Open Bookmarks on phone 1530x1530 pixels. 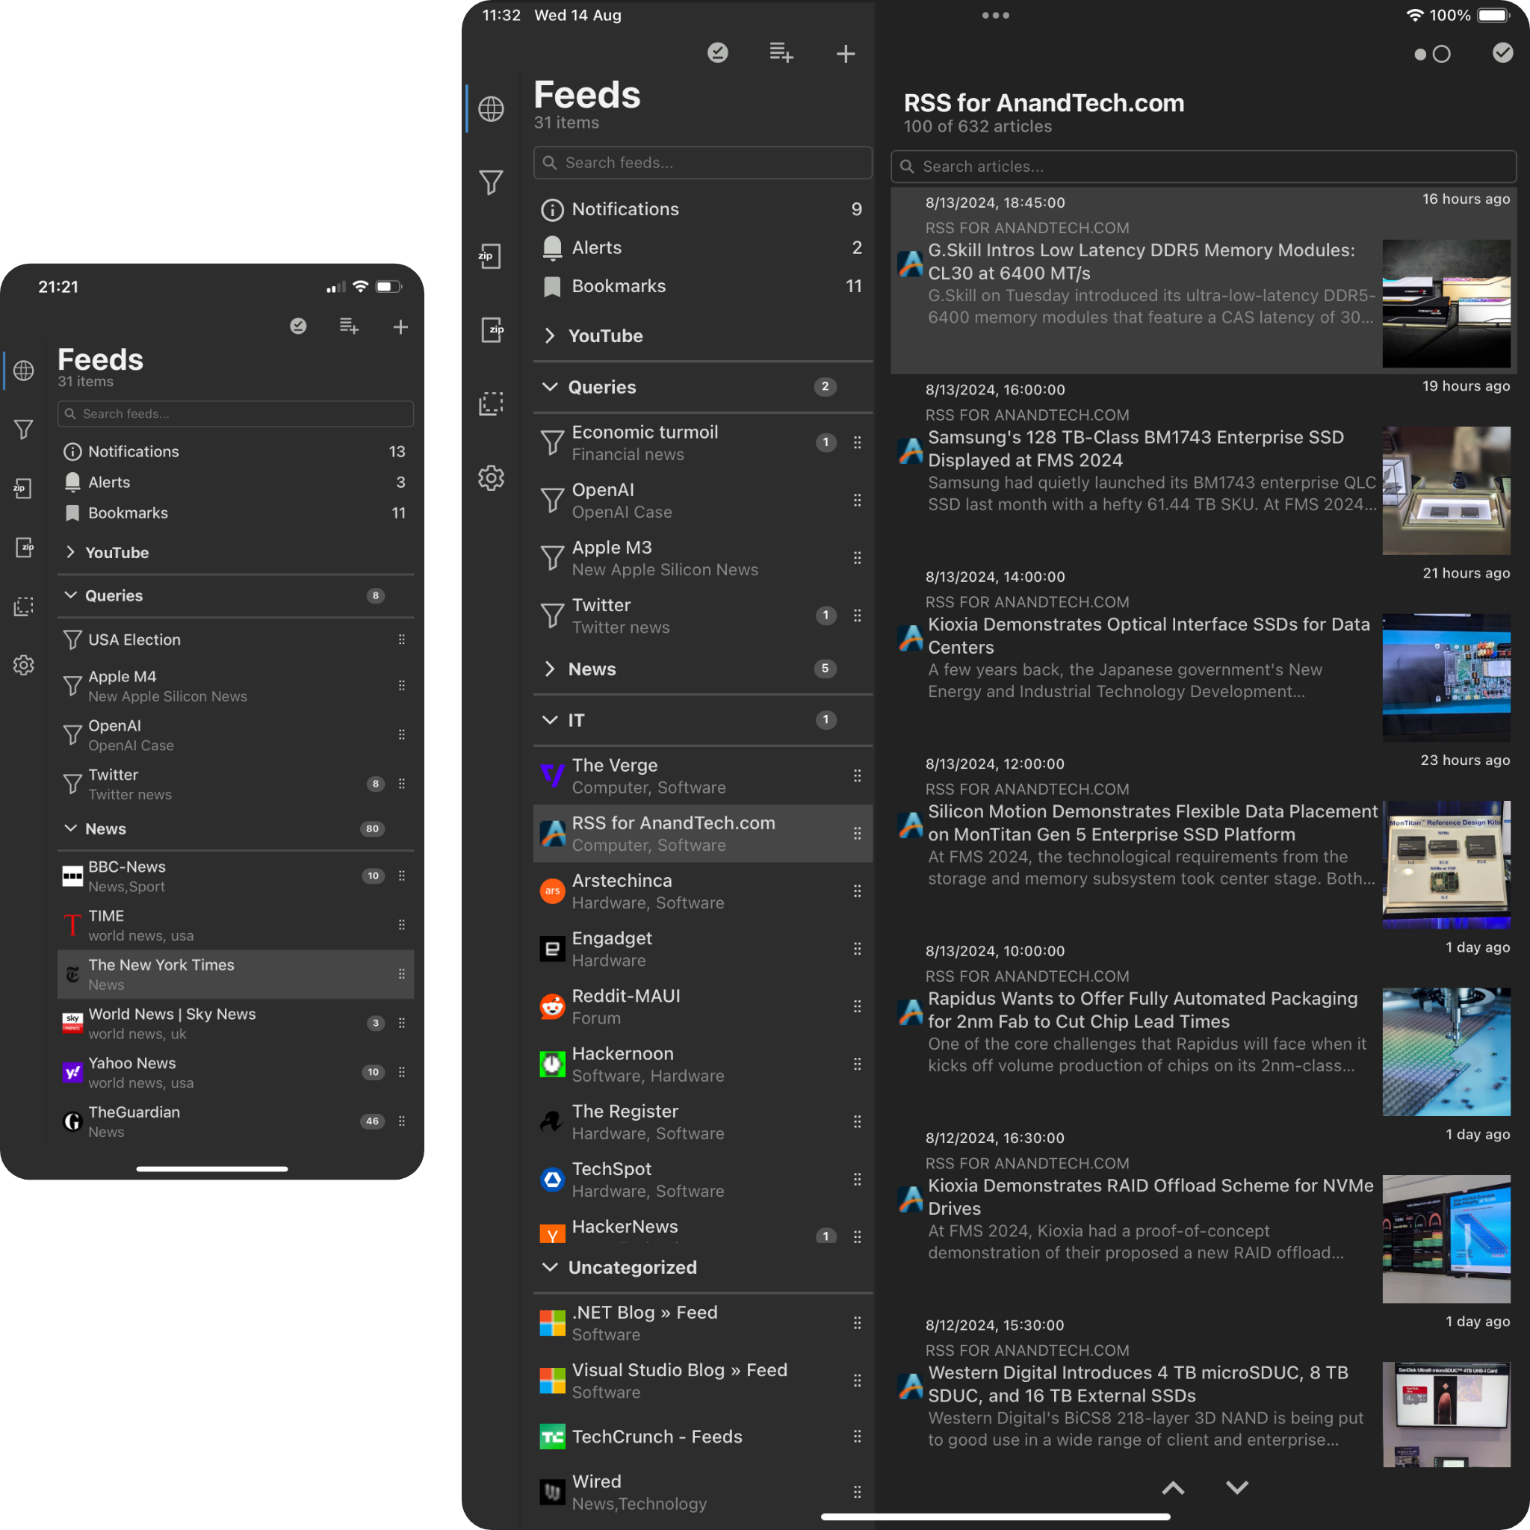[x=235, y=513]
